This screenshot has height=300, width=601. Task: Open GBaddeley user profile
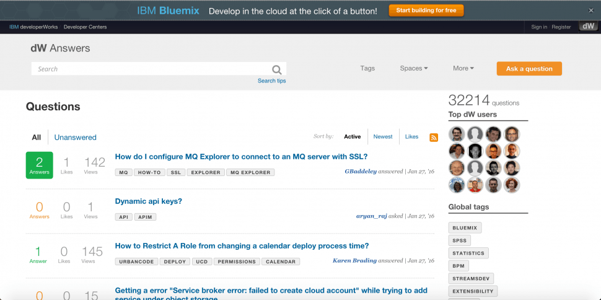[361, 172]
